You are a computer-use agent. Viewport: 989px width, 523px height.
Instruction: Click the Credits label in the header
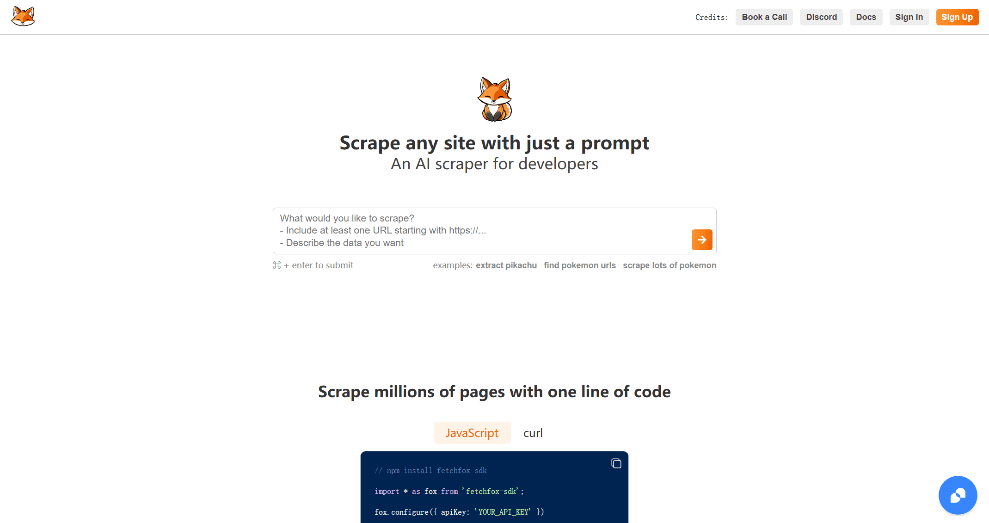coord(711,18)
